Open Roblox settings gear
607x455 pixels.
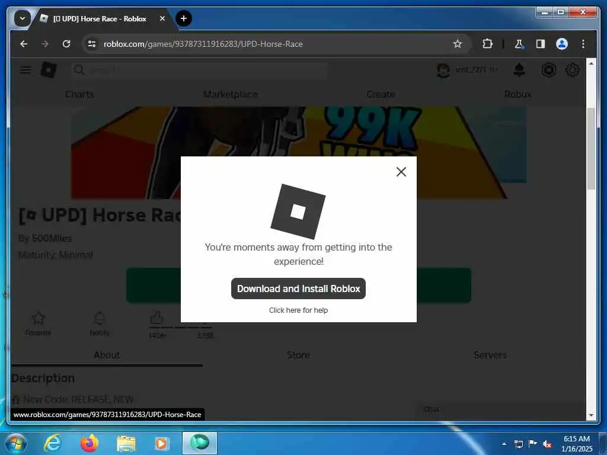click(572, 70)
